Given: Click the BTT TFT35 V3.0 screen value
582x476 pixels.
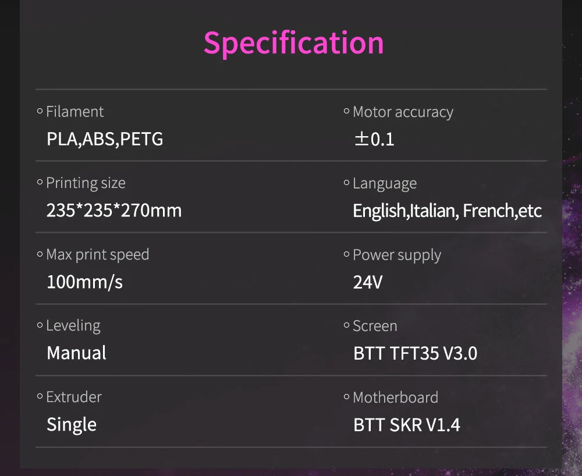Looking at the screenshot, I should point(416,353).
